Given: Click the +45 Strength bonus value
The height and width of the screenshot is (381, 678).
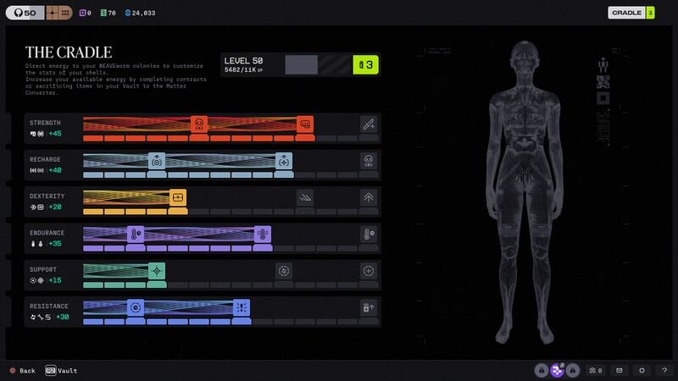Looking at the screenshot, I should [x=55, y=134].
